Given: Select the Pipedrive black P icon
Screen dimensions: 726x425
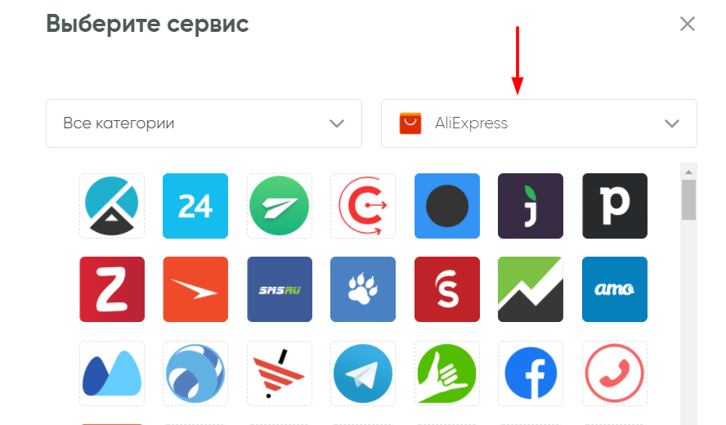Looking at the screenshot, I should [x=615, y=206].
